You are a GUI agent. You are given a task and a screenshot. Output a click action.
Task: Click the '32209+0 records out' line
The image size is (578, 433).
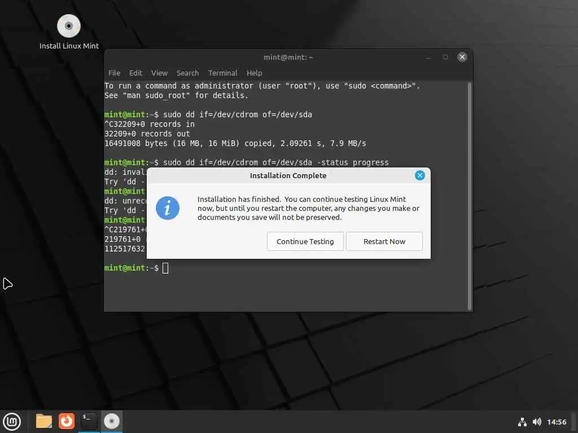147,134
